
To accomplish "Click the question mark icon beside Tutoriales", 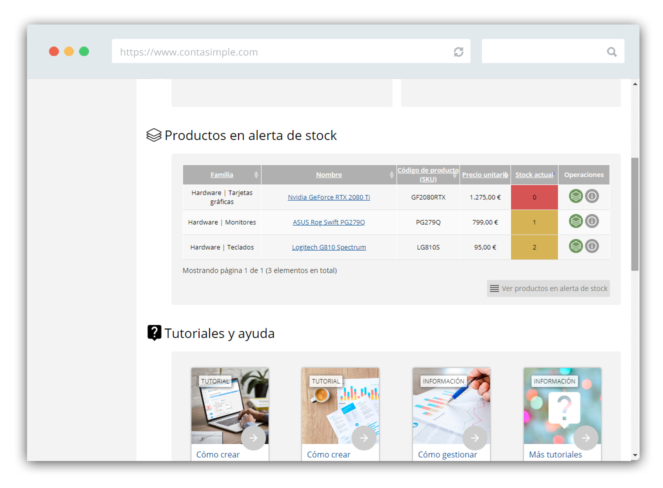I will point(154,333).
